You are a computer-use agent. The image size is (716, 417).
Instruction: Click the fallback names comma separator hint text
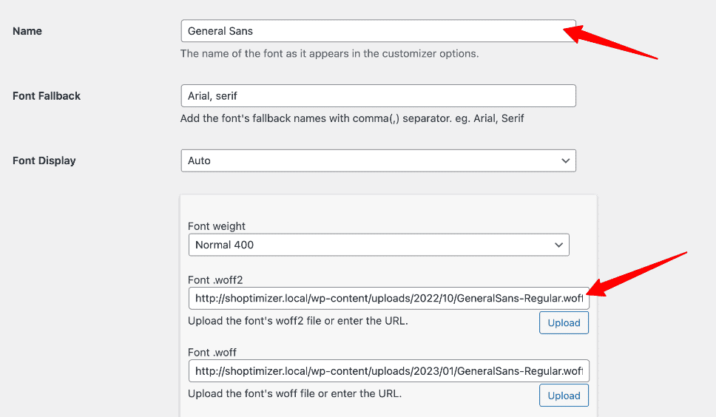coord(352,118)
